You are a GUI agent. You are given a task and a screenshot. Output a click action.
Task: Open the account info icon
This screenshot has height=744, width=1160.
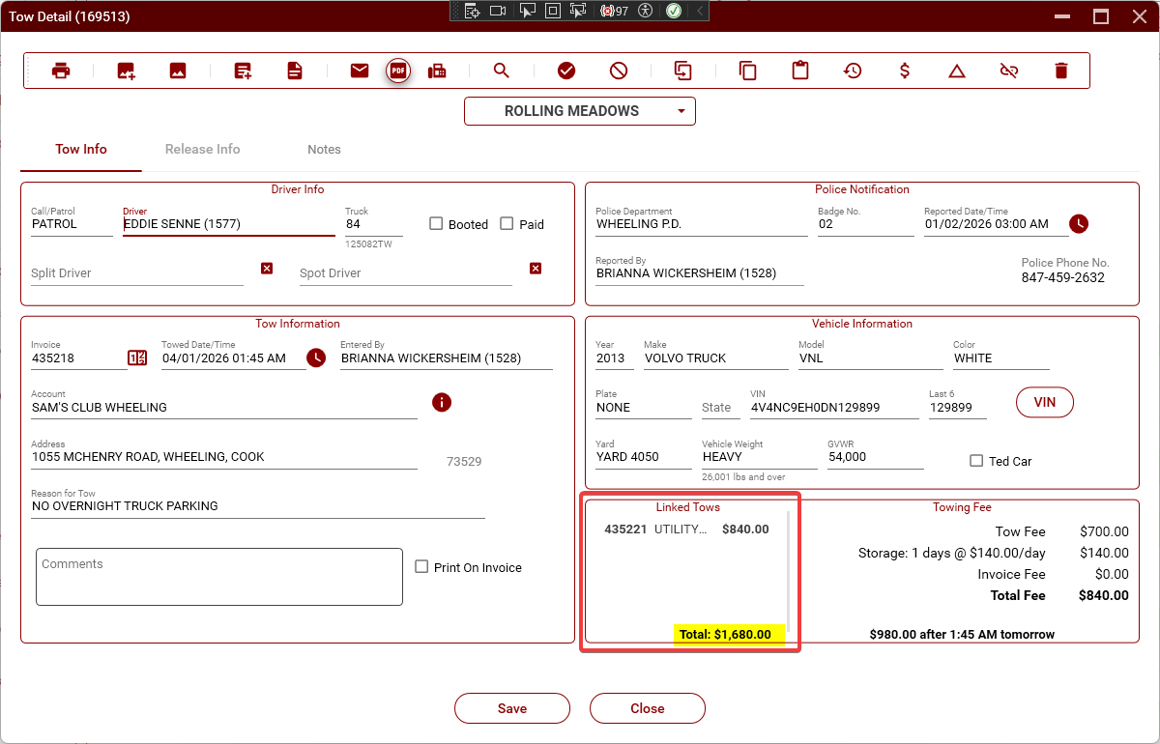[442, 402]
